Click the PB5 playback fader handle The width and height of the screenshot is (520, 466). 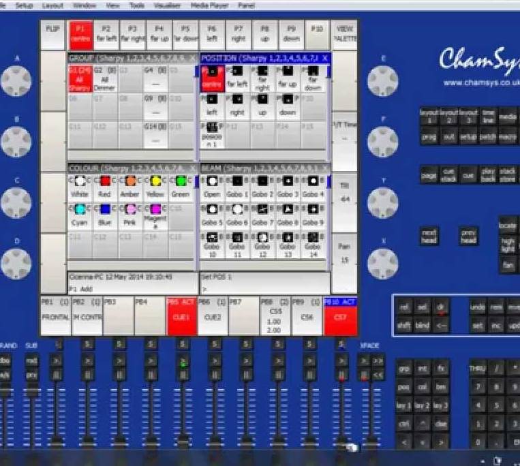click(x=183, y=441)
